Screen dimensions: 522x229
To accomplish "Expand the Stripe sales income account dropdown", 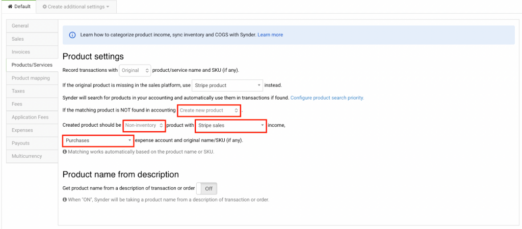I will [230, 125].
